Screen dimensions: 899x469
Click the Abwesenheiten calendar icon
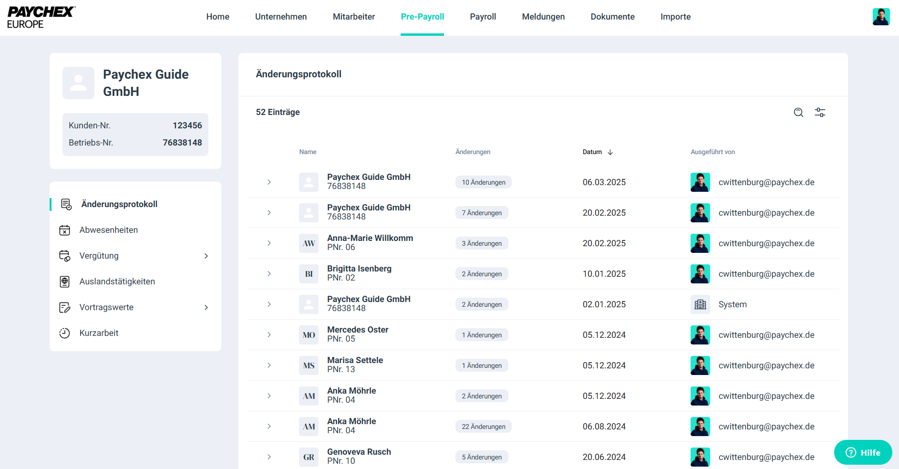pyautogui.click(x=65, y=230)
